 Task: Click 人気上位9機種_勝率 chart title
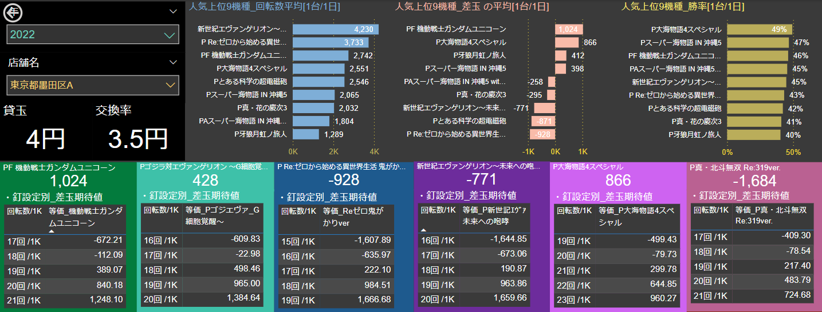pos(683,7)
